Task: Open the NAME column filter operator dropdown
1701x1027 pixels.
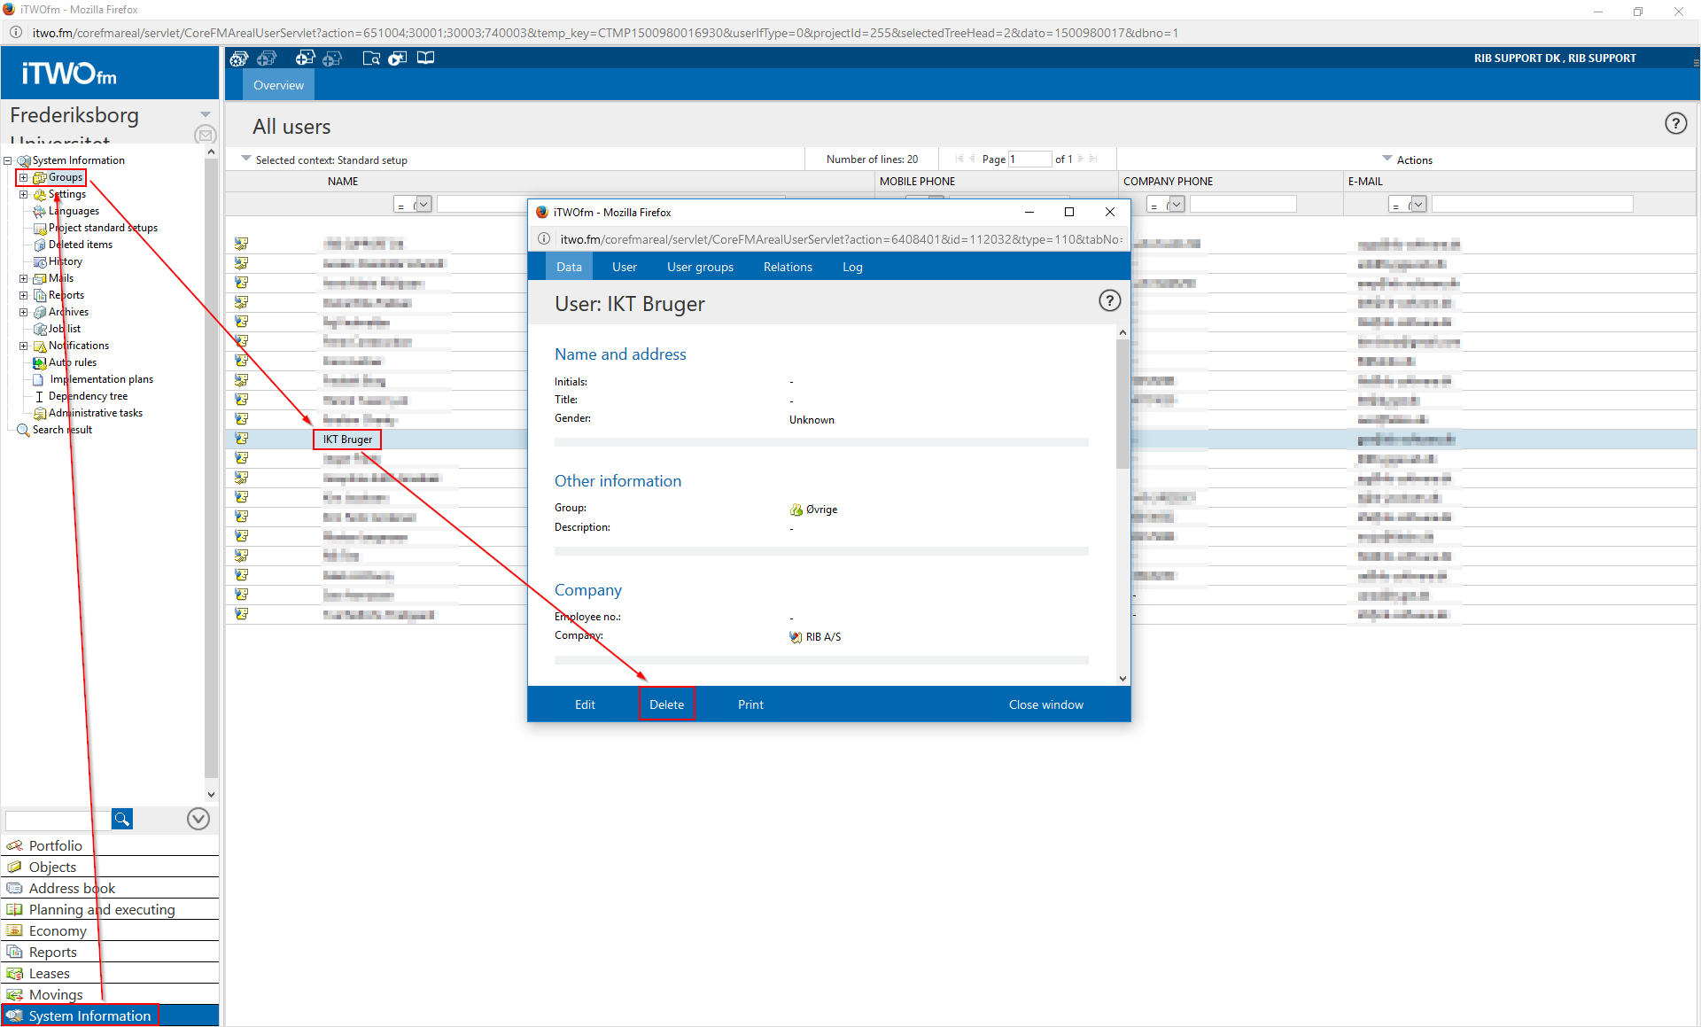Action: [423, 205]
